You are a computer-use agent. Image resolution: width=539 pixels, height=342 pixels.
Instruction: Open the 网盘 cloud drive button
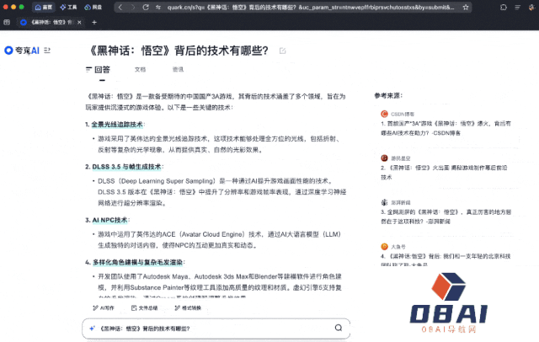(93, 7)
